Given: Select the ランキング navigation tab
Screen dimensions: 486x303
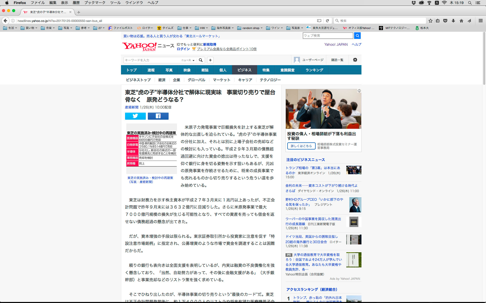Looking at the screenshot, I should [314, 70].
